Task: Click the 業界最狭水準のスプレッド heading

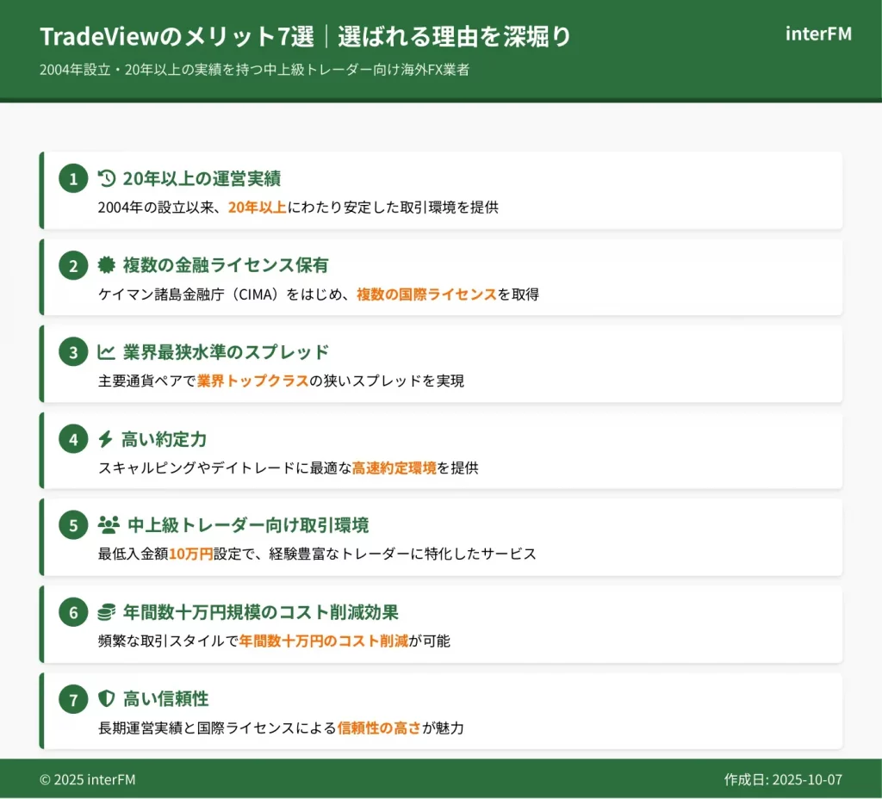Action: [226, 351]
